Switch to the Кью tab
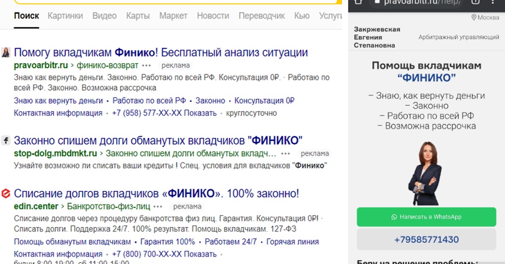Screen dimensions: 505x264 pyautogui.click(x=302, y=16)
